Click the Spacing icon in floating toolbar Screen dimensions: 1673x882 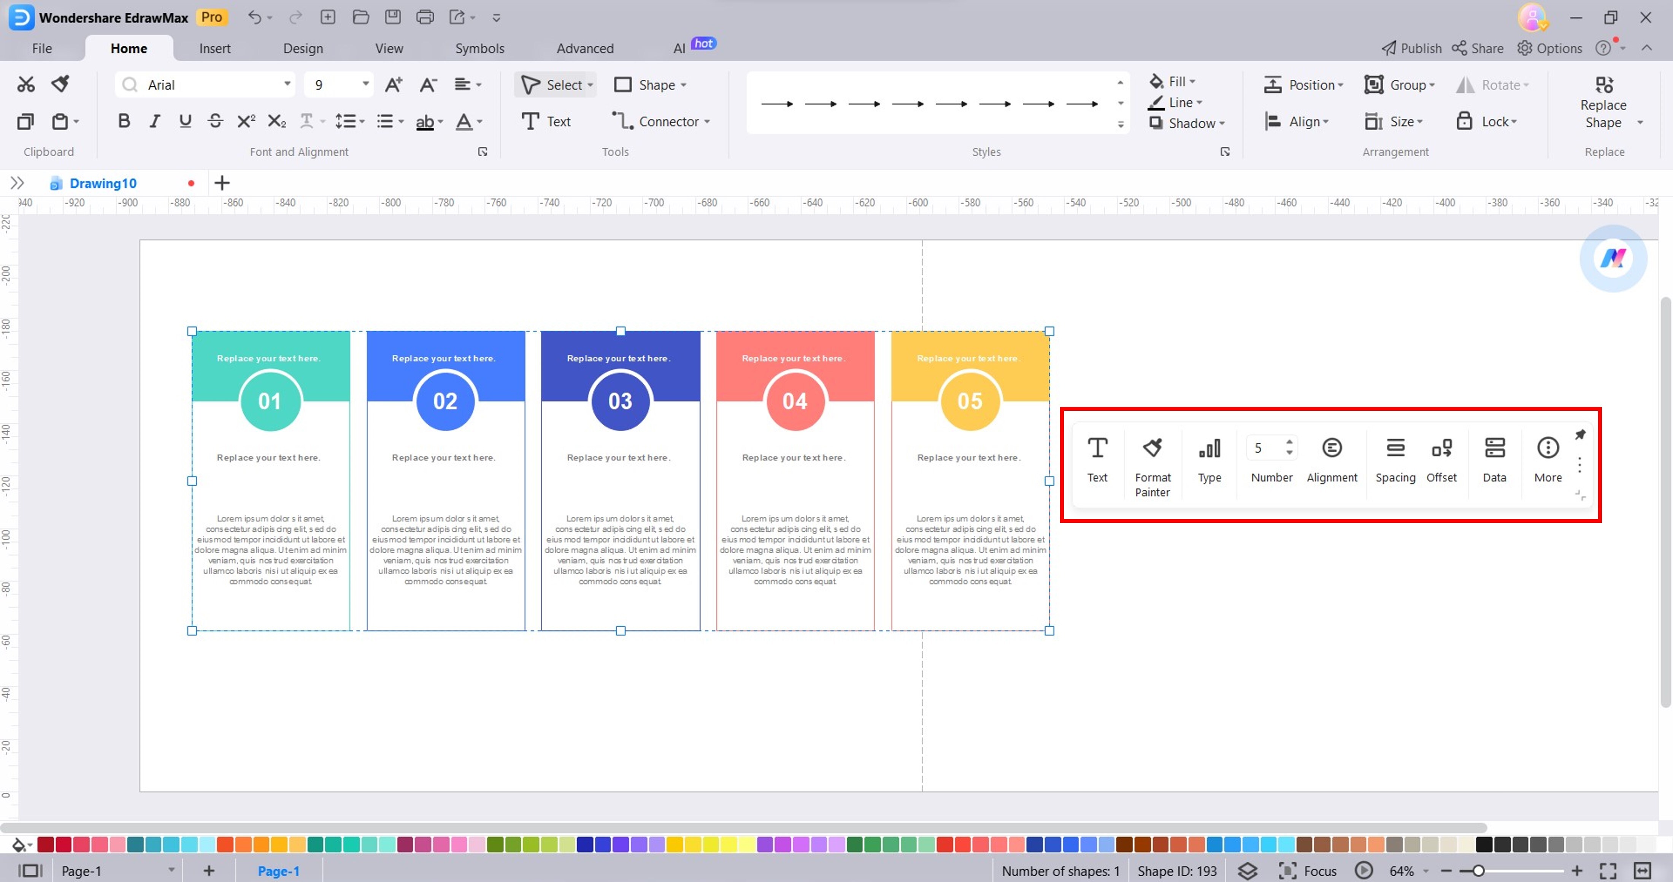click(1395, 448)
